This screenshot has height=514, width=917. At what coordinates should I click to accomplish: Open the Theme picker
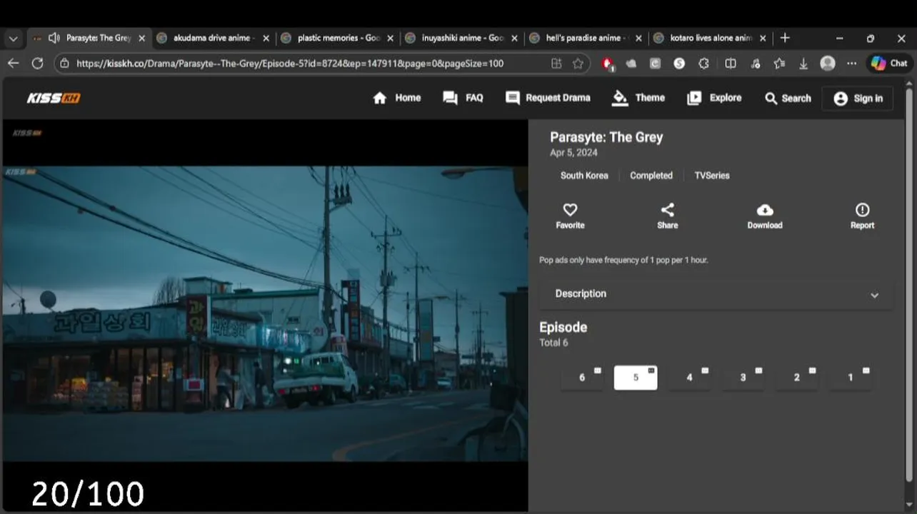point(638,98)
